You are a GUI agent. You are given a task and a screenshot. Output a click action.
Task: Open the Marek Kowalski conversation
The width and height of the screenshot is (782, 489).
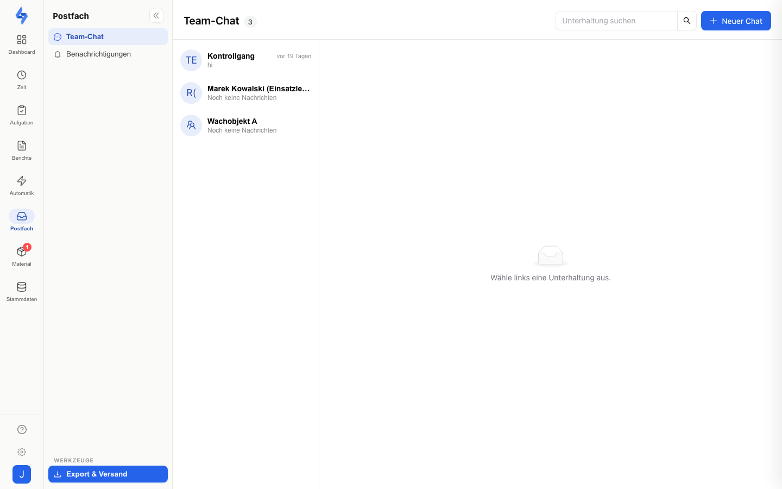(x=245, y=93)
